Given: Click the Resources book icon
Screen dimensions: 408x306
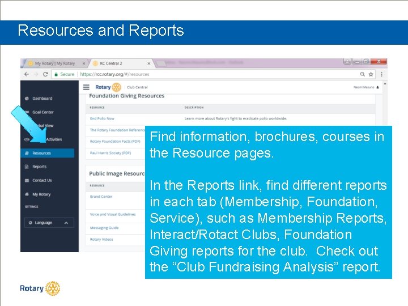Looking at the screenshot, I should coord(27,153).
